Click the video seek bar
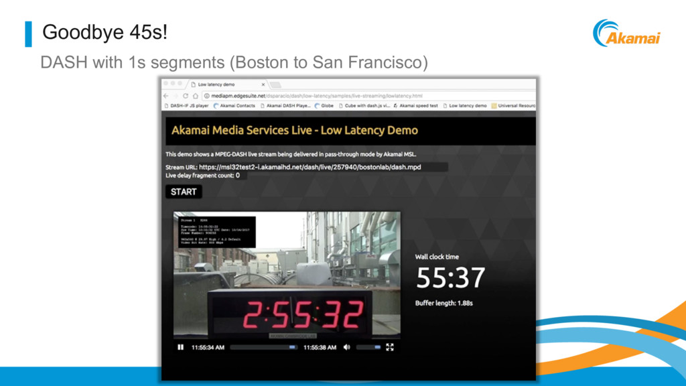This screenshot has width=686, height=386. coord(264,347)
